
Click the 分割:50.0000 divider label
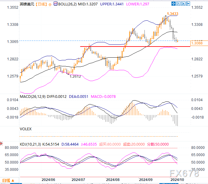point(158,144)
